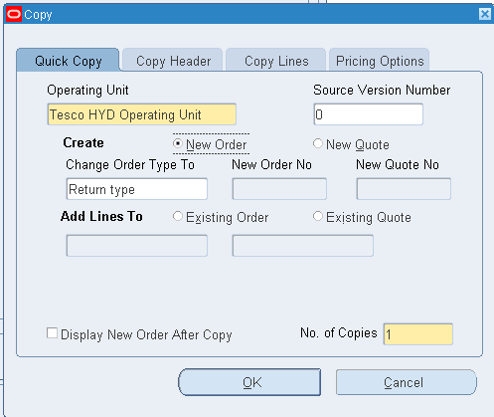Screen dimensions: 494x417
Task: Click the Operating Unit field
Action: [142, 114]
